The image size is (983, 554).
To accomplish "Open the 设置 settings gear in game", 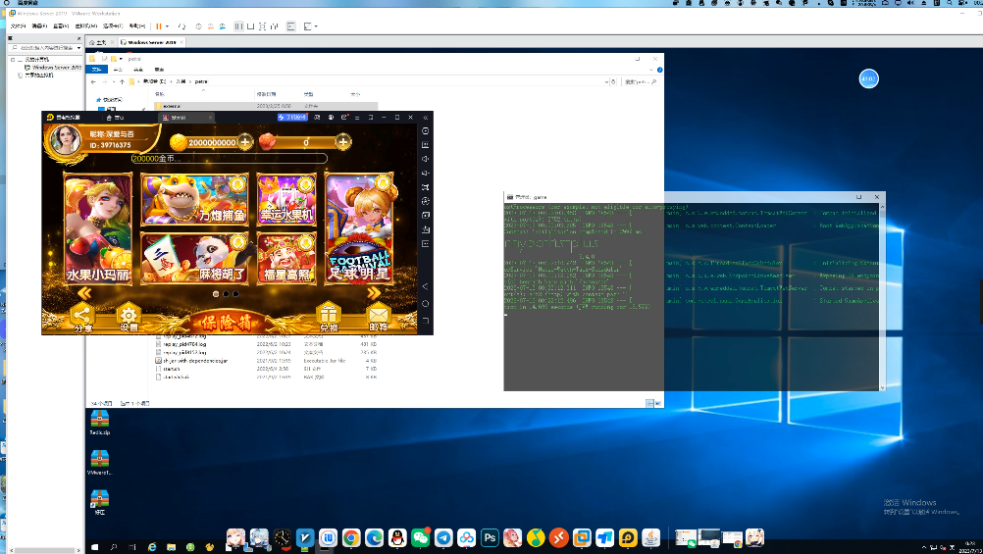I will 129,317.
